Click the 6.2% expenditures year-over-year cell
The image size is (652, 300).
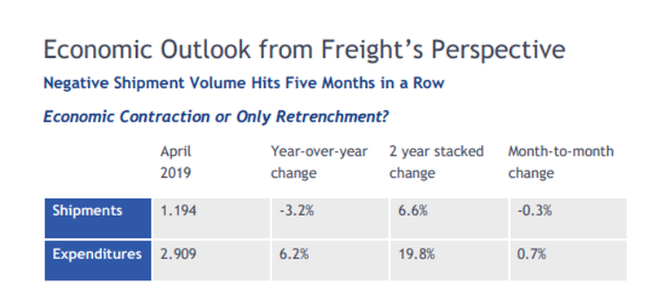[x=330, y=261]
